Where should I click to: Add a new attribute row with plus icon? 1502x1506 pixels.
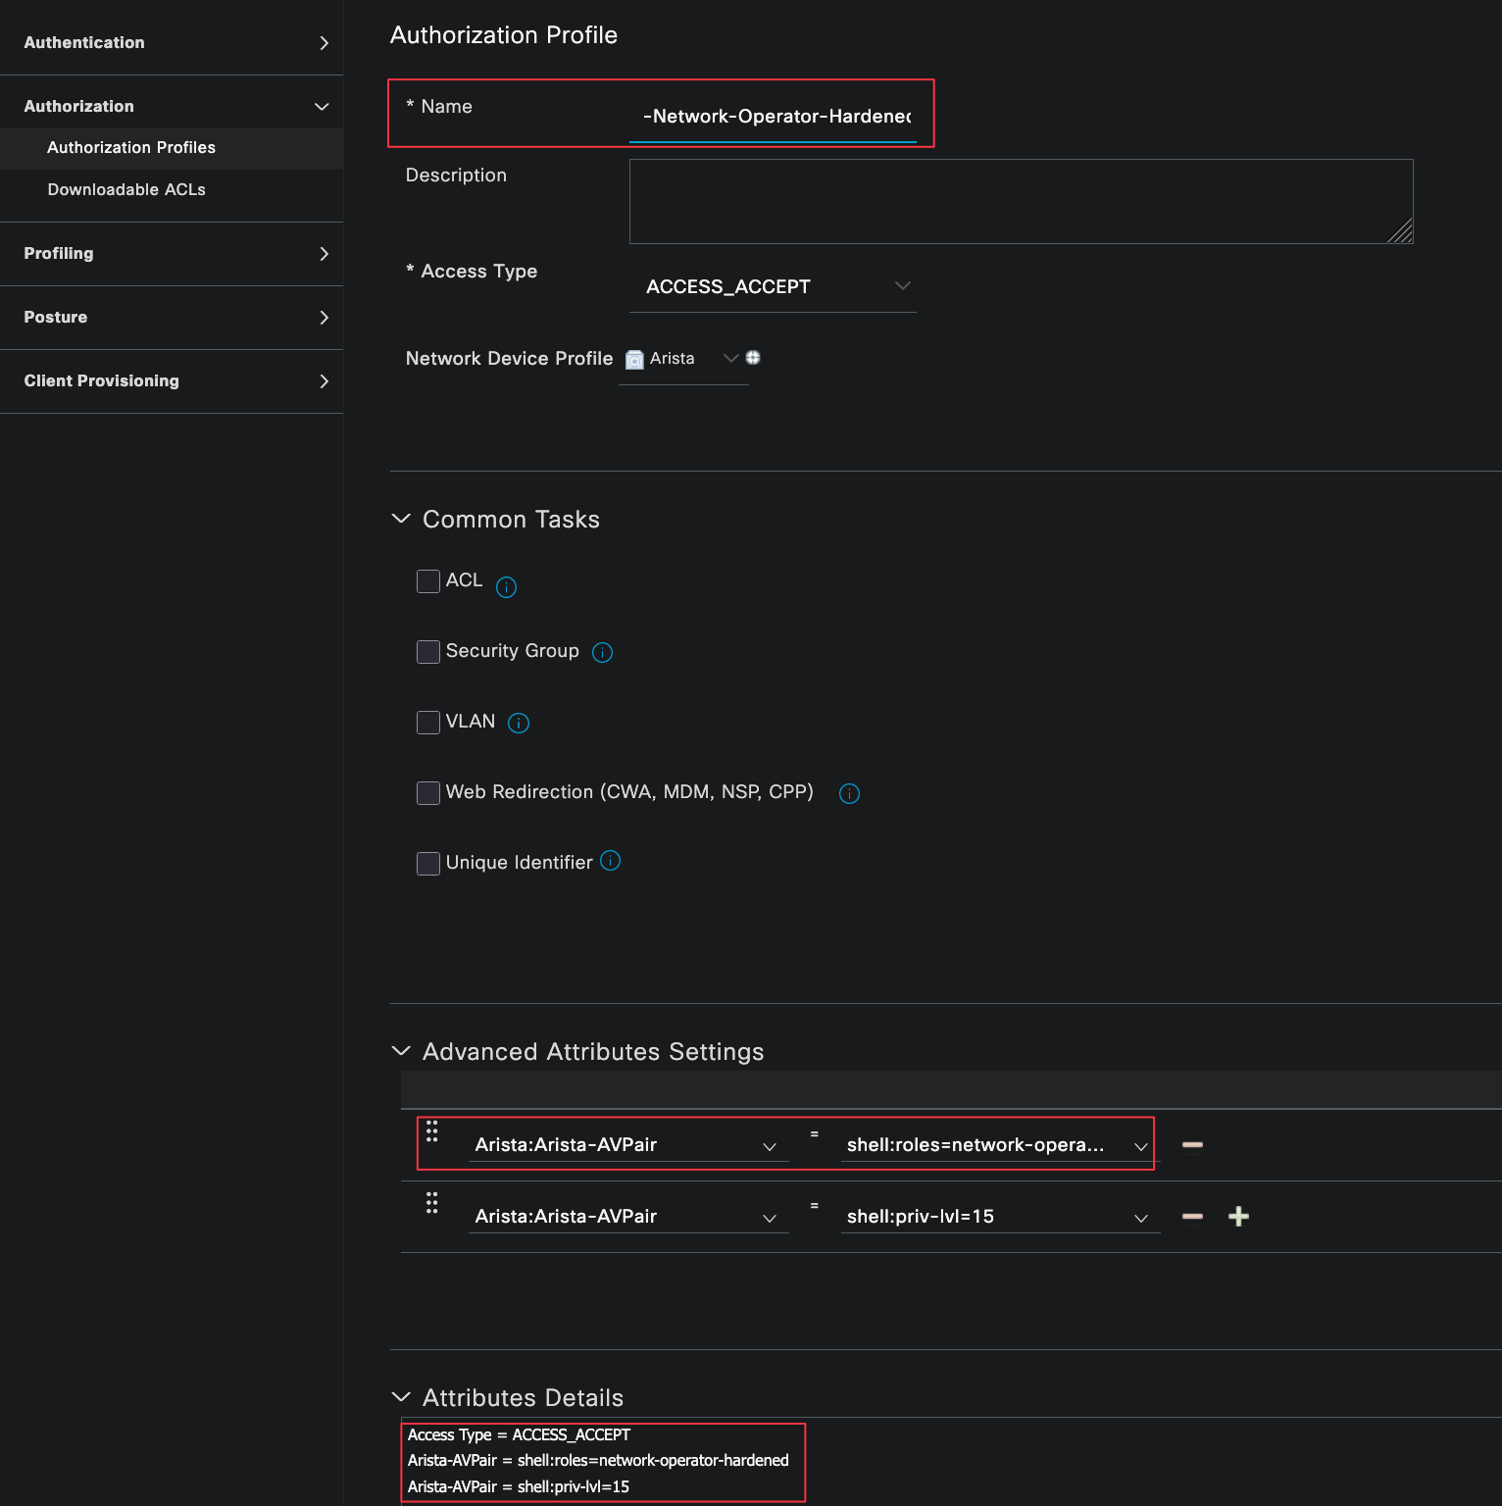(1238, 1217)
